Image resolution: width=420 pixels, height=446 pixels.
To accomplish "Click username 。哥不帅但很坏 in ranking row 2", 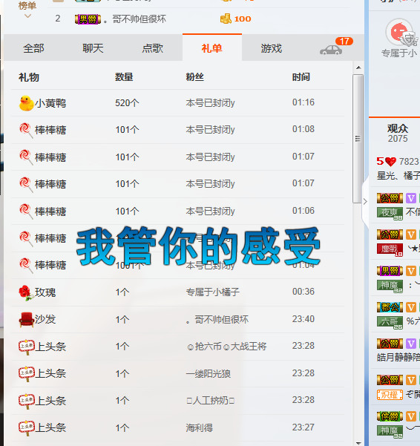I will pyautogui.click(x=135, y=19).
